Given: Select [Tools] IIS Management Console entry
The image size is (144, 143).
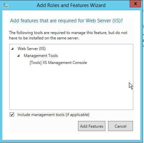Looking at the screenshot, I should tap(58, 63).
